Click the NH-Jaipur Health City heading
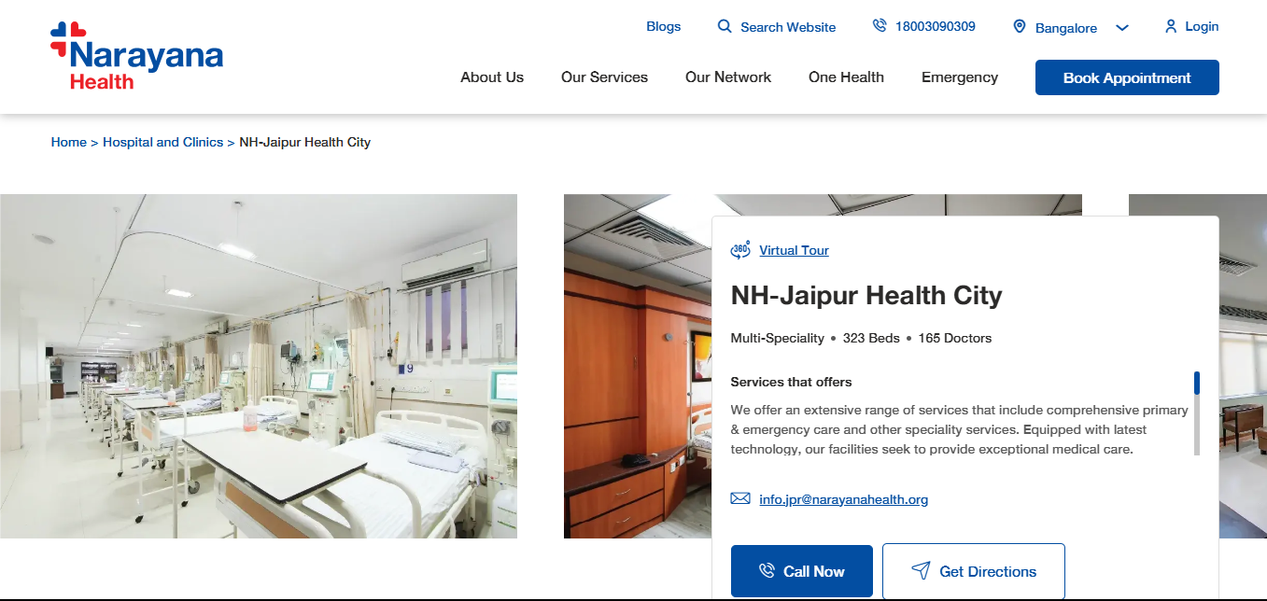 (866, 296)
